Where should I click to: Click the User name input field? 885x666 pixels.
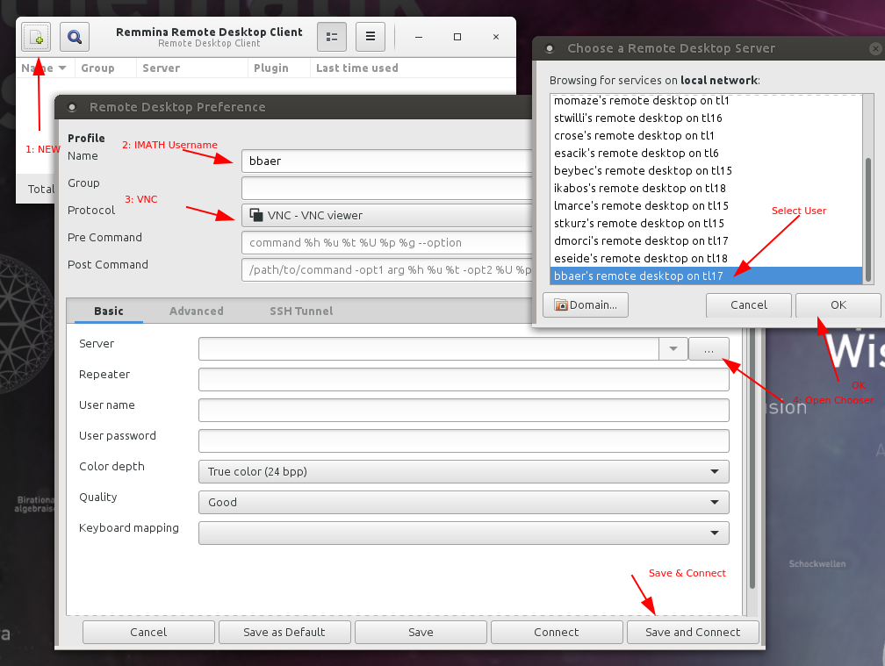click(464, 410)
